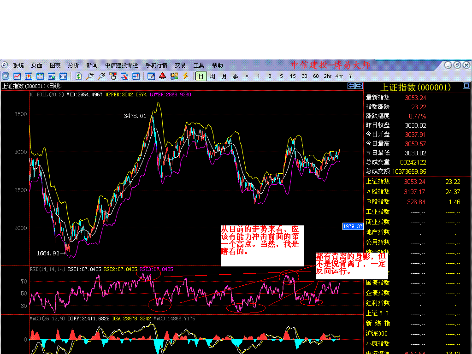This screenshot has width=472, height=354.
Task: Click the MACD(26,12,9) indicator label
Action: (47, 319)
